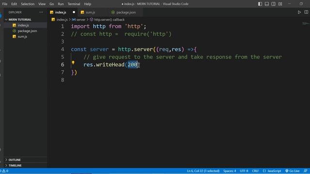Select package.json in the Explorer tree
The height and width of the screenshot is (174, 310).
tap(27, 31)
